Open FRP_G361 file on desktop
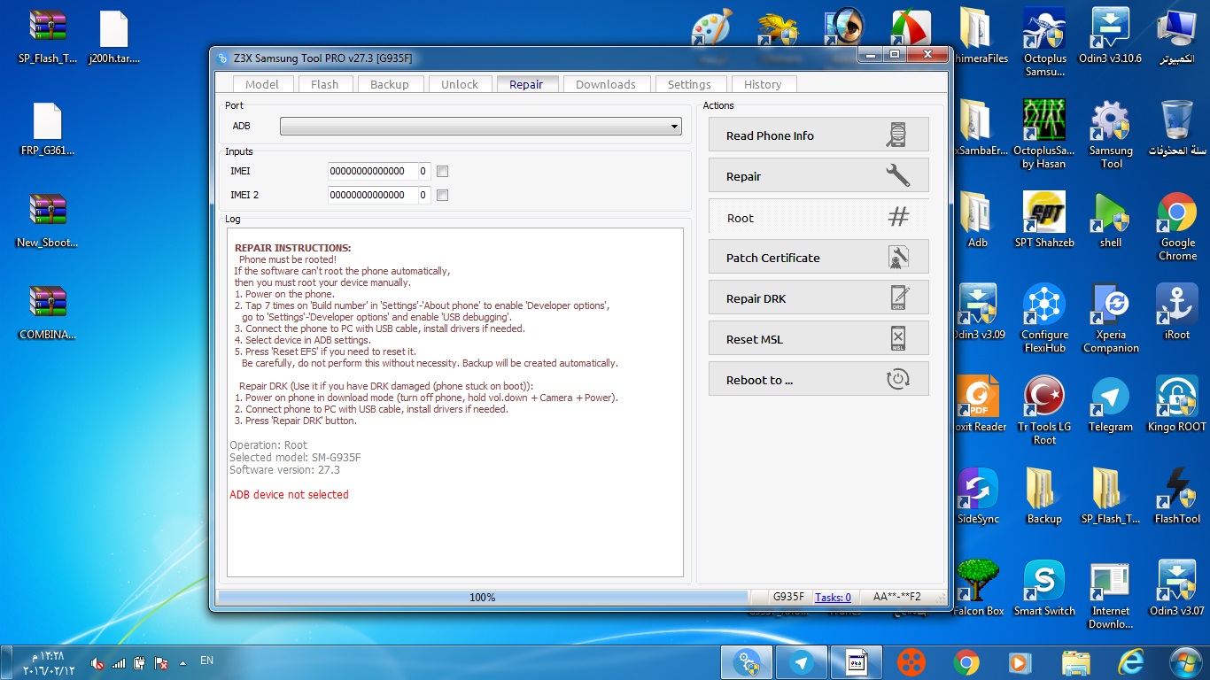This screenshot has height=680, width=1210. (x=48, y=128)
